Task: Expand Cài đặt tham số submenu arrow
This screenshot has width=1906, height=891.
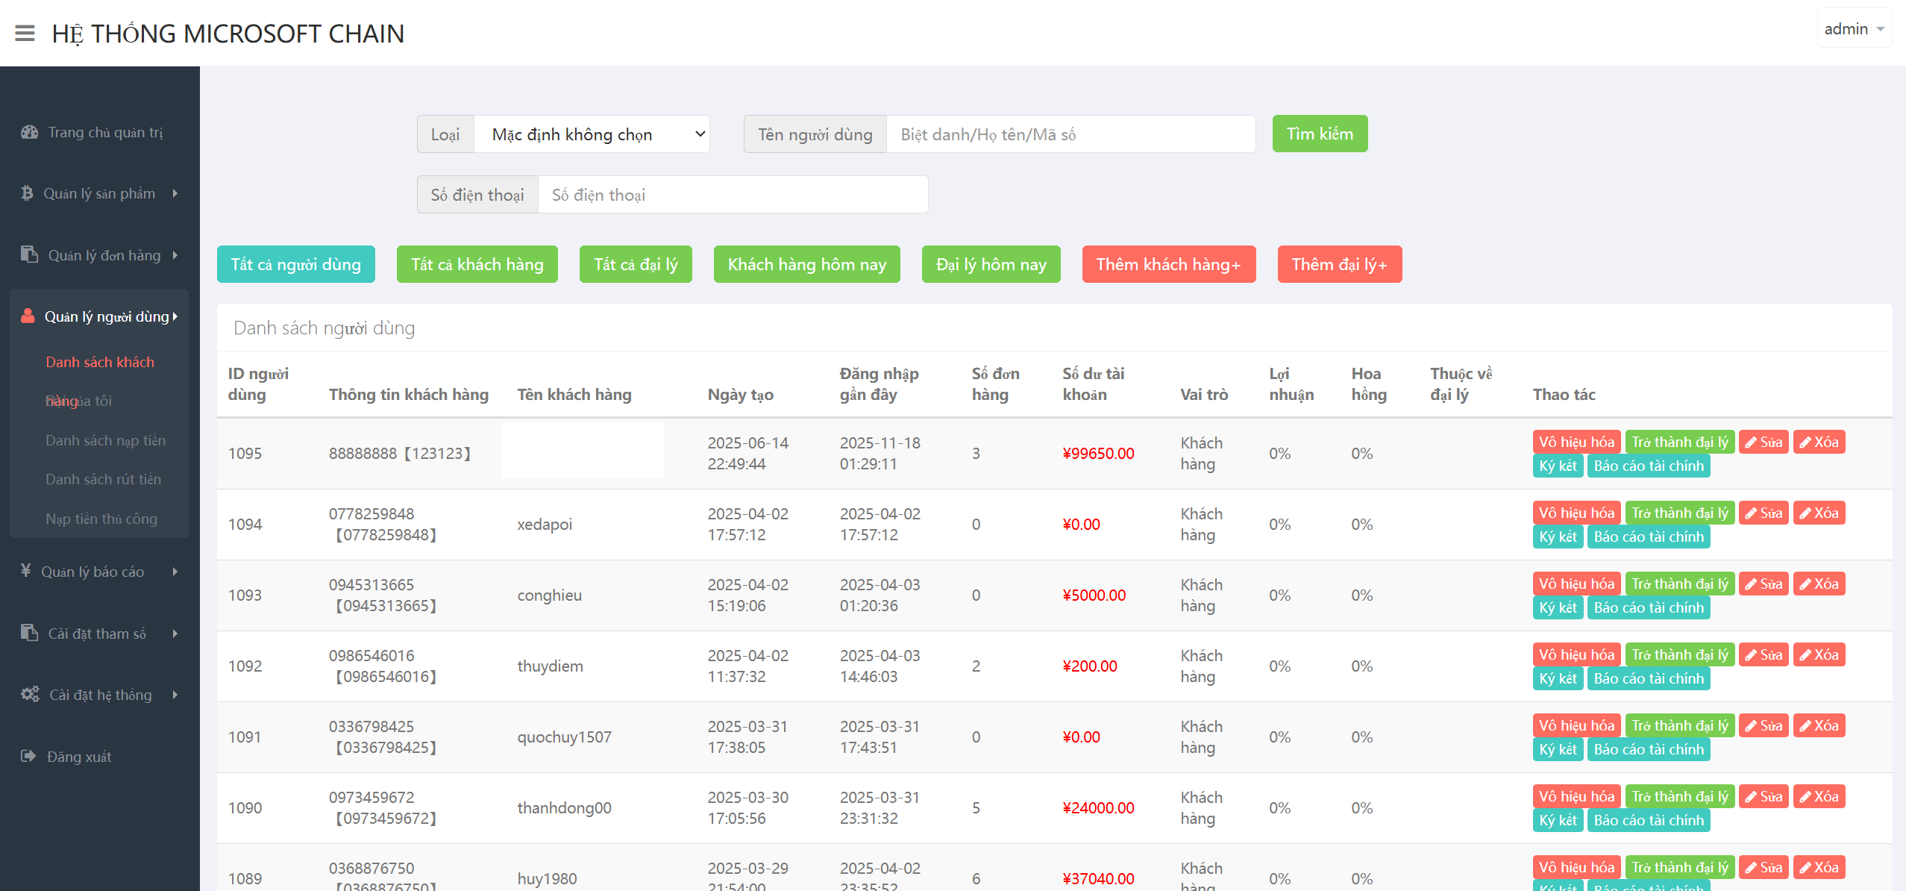Action: coord(175,634)
